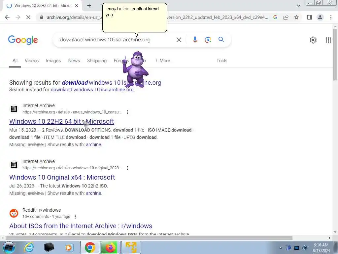This screenshot has height=254, width=338.
Task: Start voice search with microphone icon
Action: coord(195,40)
